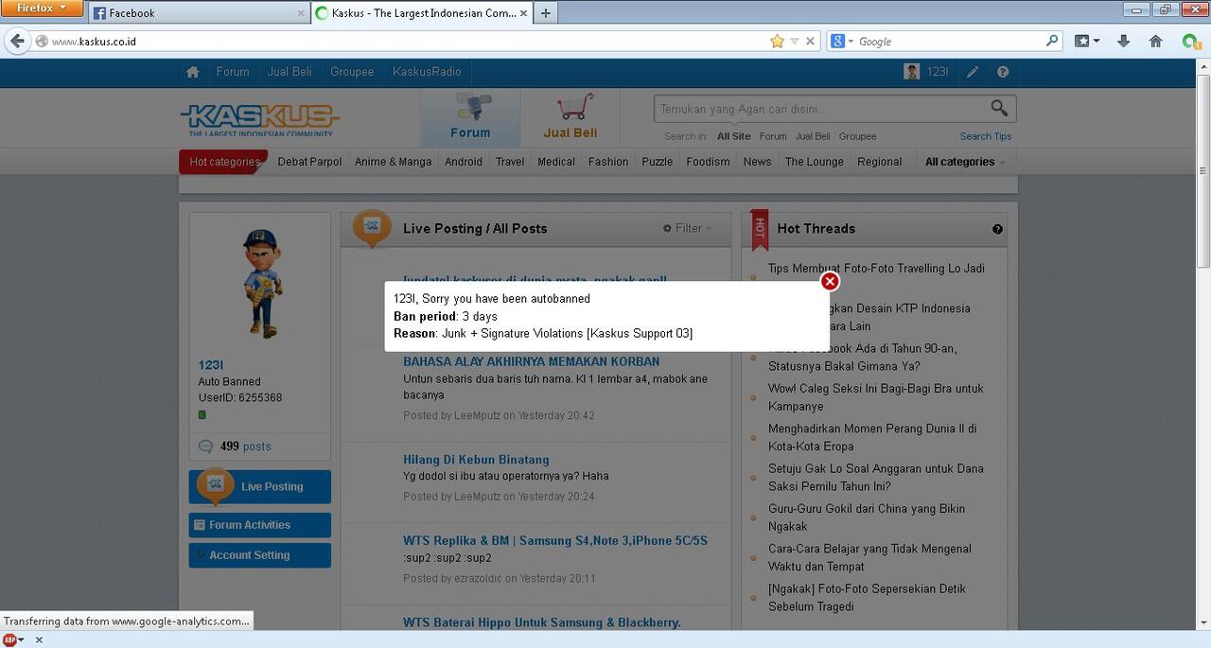Click the Kaskus logo
The image size is (1211, 648).
[259, 120]
